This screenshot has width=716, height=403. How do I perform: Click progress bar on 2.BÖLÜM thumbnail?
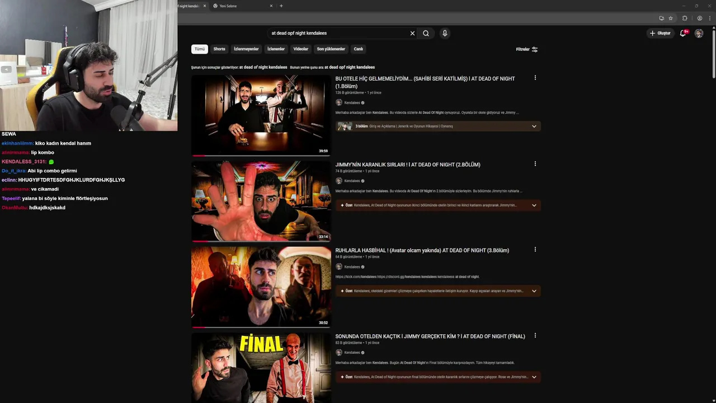pyautogui.click(x=261, y=241)
